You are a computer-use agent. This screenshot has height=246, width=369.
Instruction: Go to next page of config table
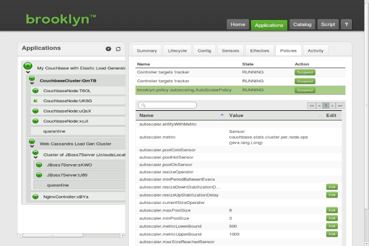pyautogui.click(x=332, y=106)
